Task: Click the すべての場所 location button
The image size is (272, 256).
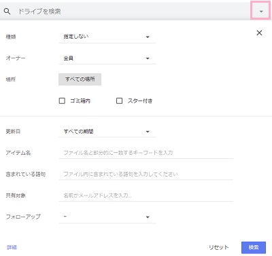Action: pos(80,79)
